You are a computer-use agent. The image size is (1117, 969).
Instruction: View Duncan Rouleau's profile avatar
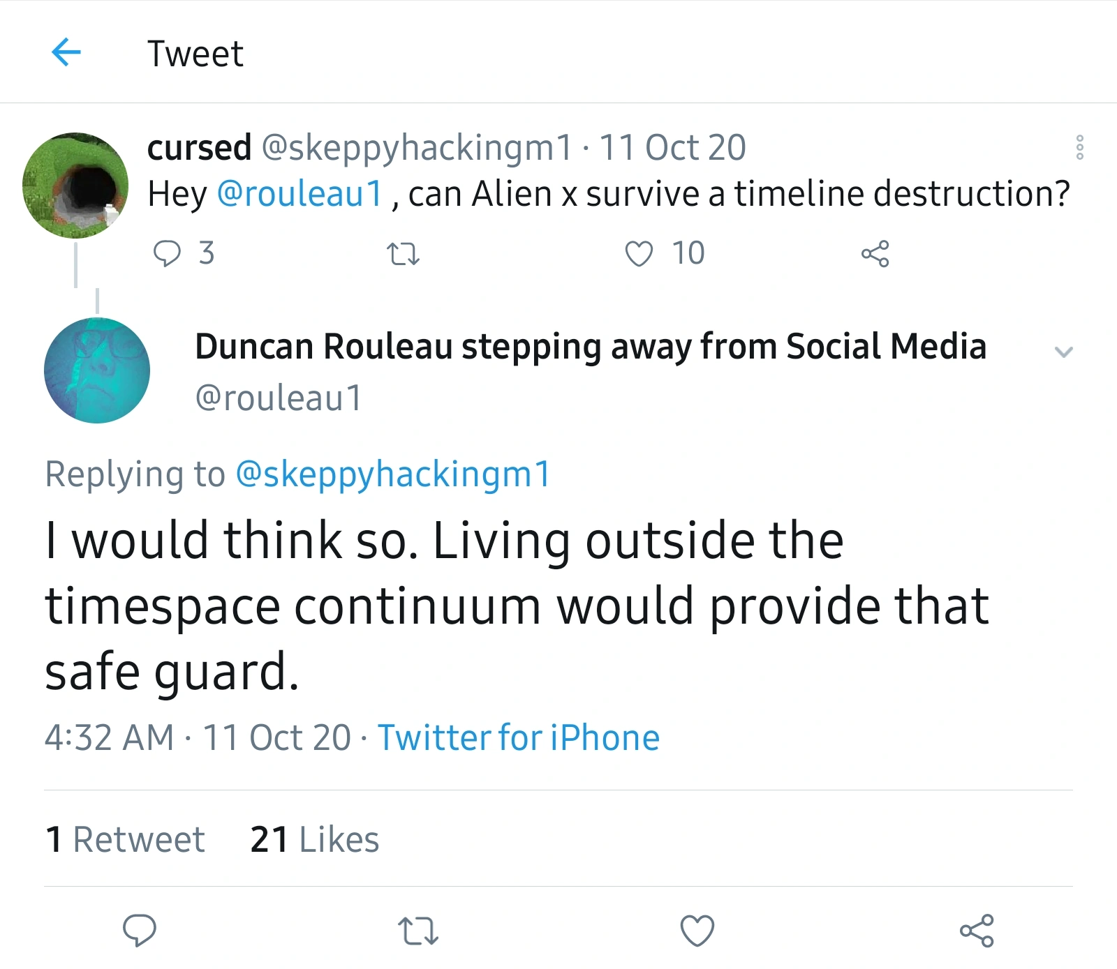[x=97, y=370]
